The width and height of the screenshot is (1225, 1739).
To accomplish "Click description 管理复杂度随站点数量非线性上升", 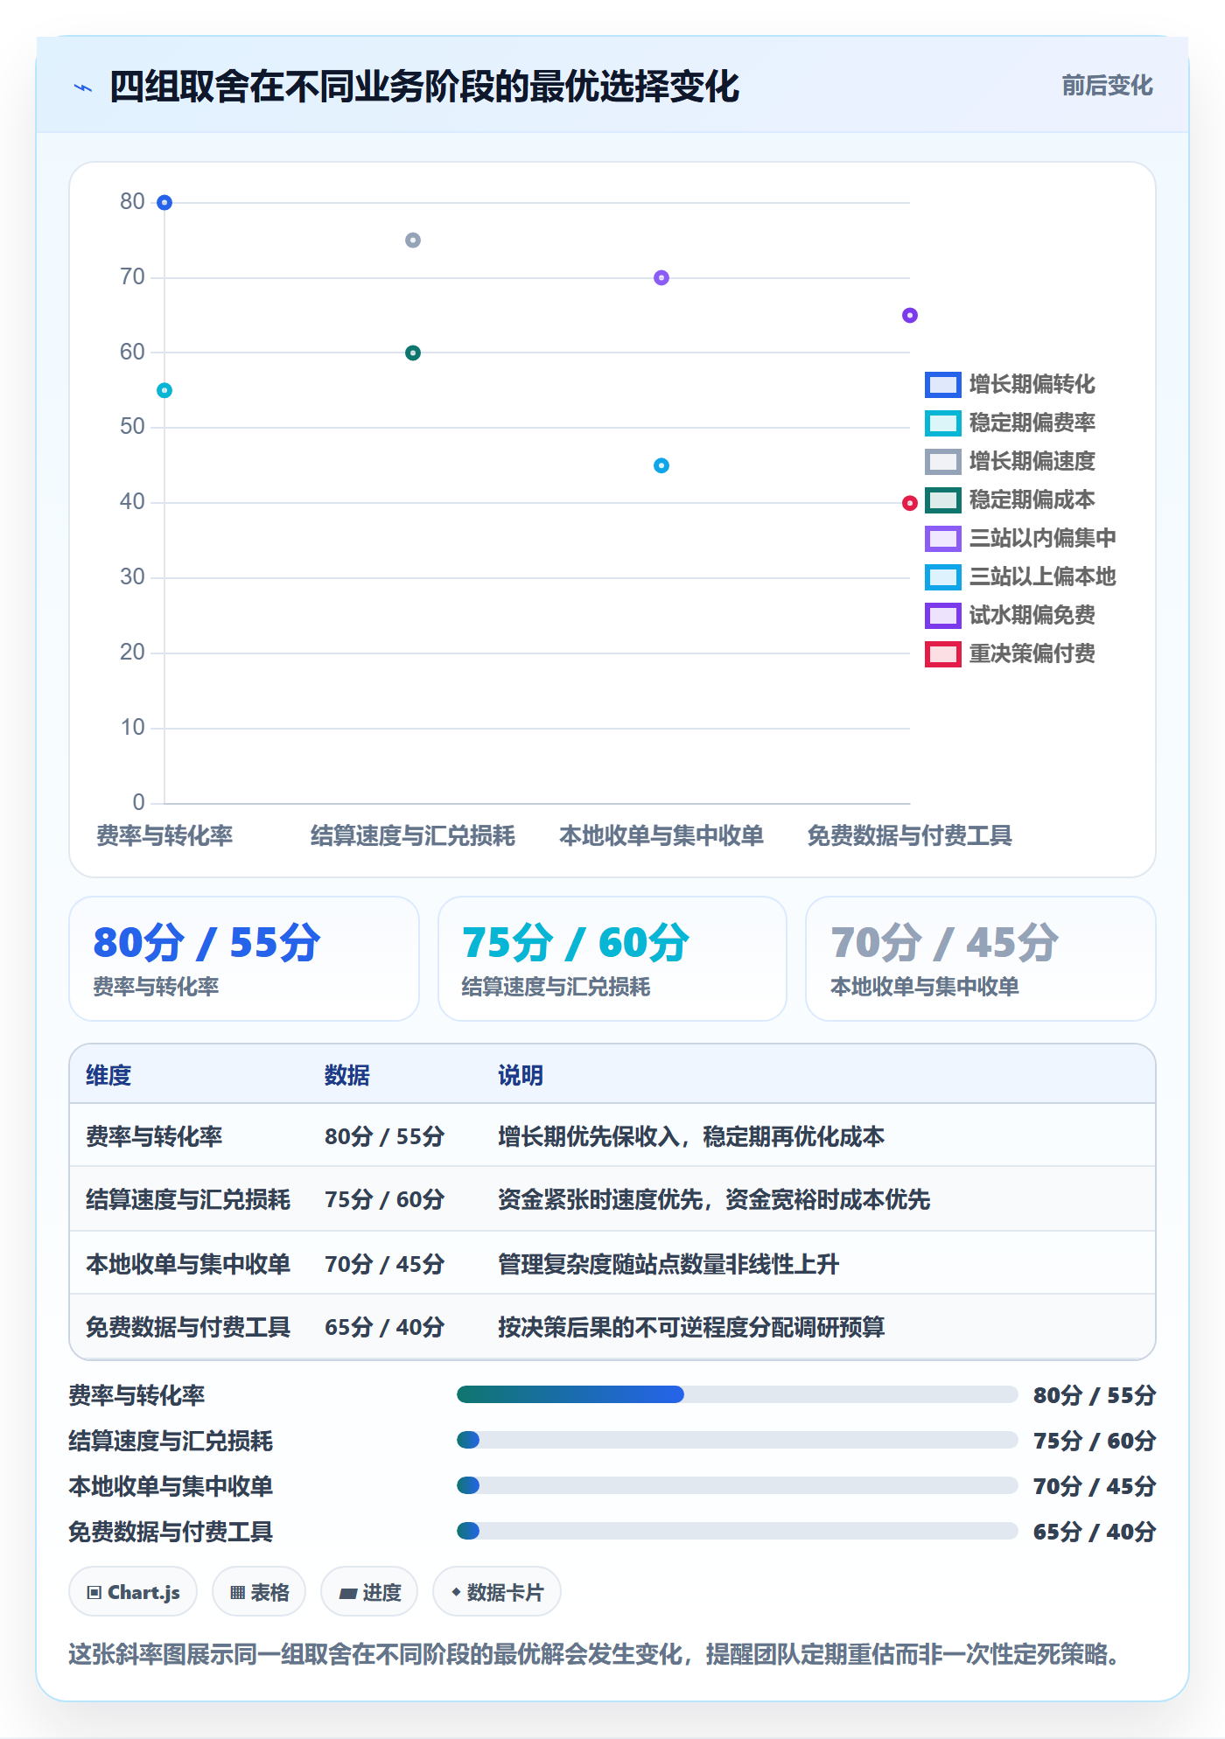I will tap(668, 1264).
